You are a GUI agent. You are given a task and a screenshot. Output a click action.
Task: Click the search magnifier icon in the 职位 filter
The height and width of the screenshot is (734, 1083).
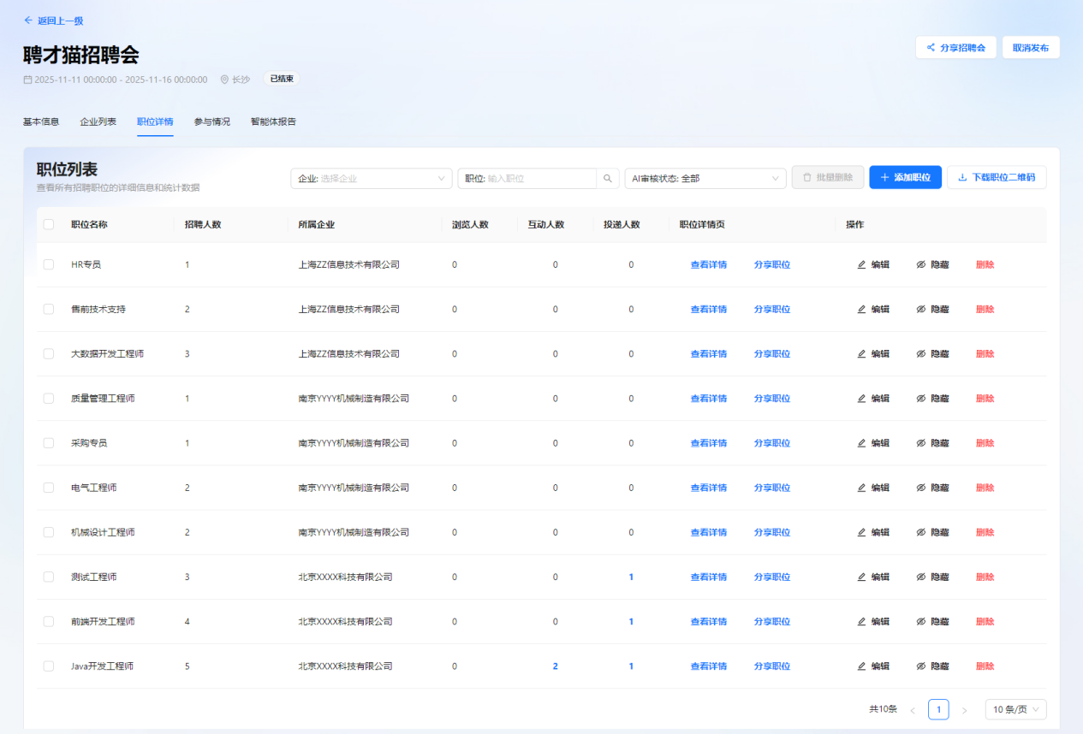pos(607,178)
